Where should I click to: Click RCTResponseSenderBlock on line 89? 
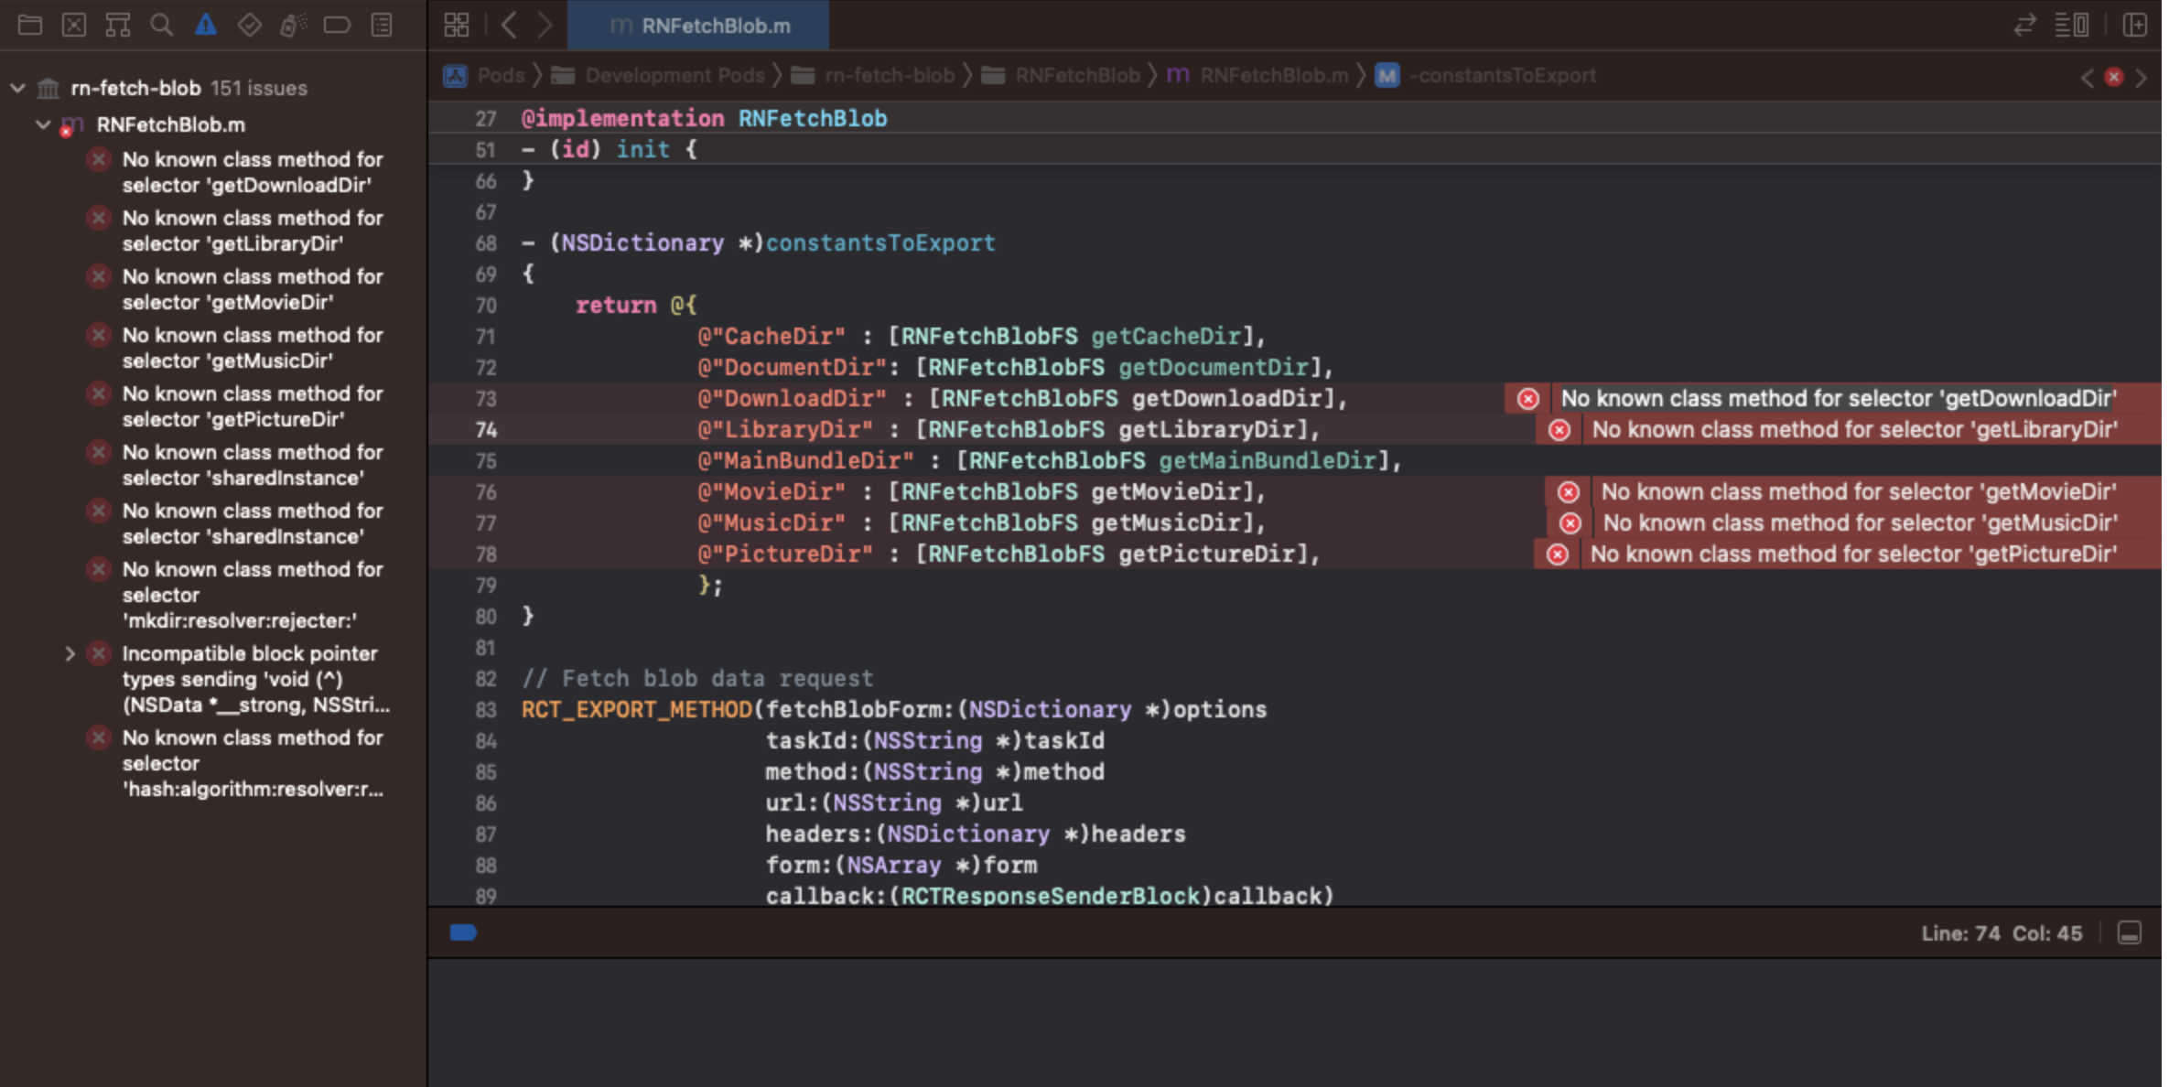coord(1051,896)
